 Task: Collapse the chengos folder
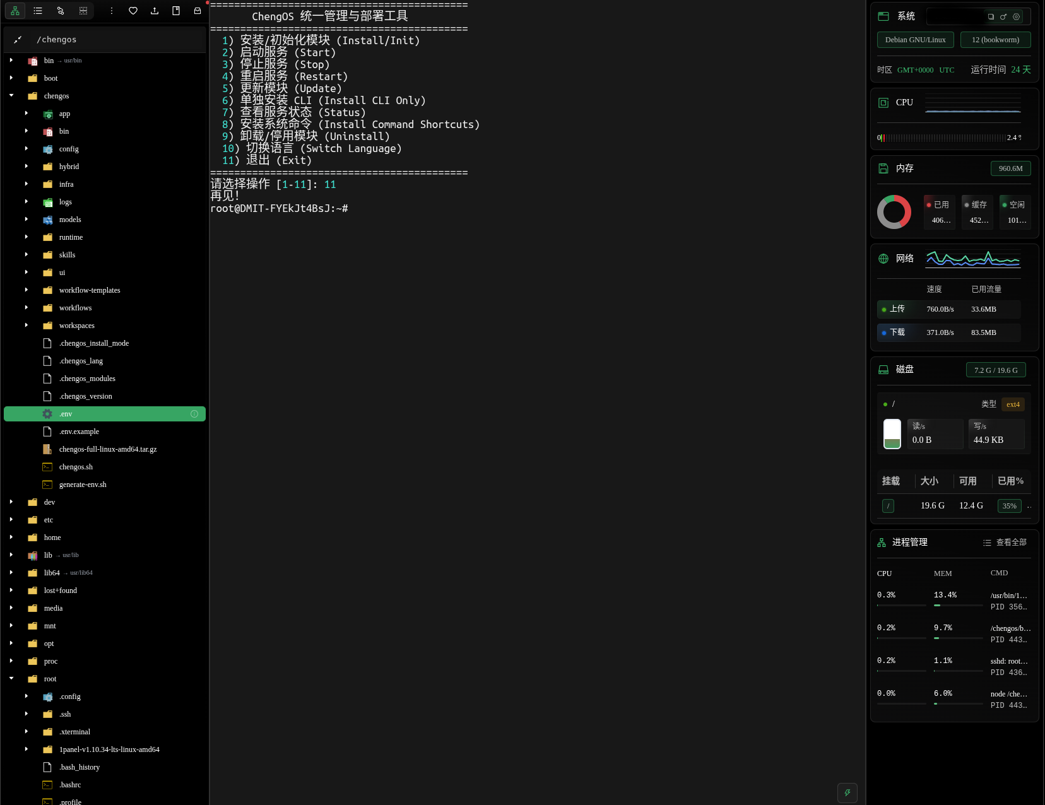click(x=11, y=96)
